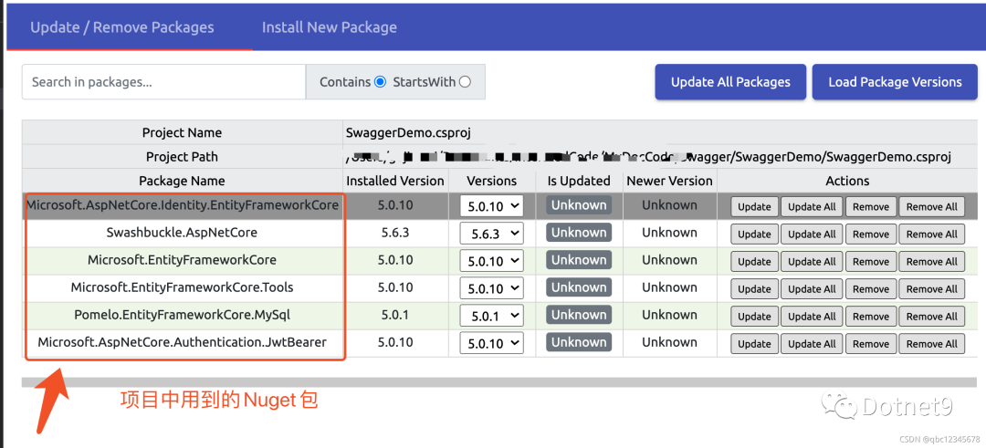Viewport: 986px width, 448px height.
Task: Remove the Swashbuckle.AspNetCore package
Action: click(871, 234)
